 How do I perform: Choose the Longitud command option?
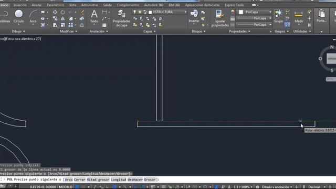(x=119, y=180)
